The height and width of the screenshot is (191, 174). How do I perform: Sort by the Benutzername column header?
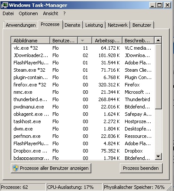(64, 41)
